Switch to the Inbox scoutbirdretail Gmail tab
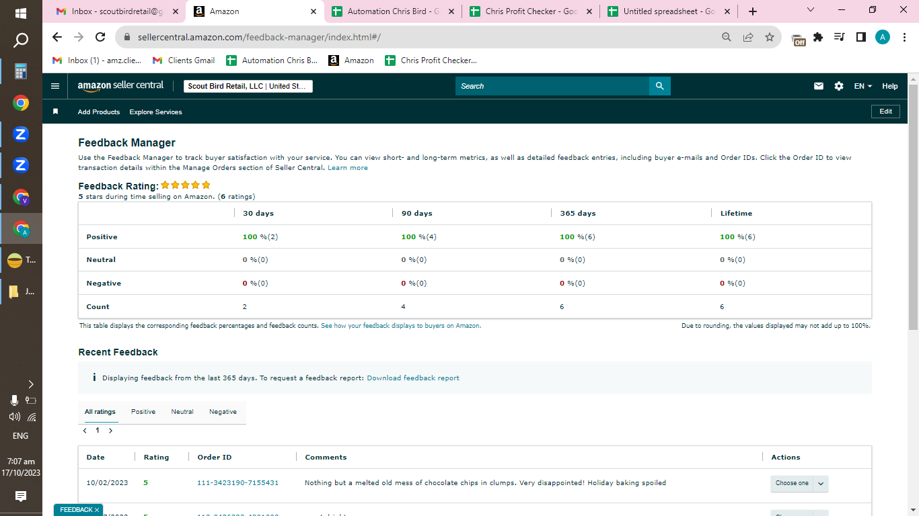This screenshot has width=919, height=516. coord(117,11)
